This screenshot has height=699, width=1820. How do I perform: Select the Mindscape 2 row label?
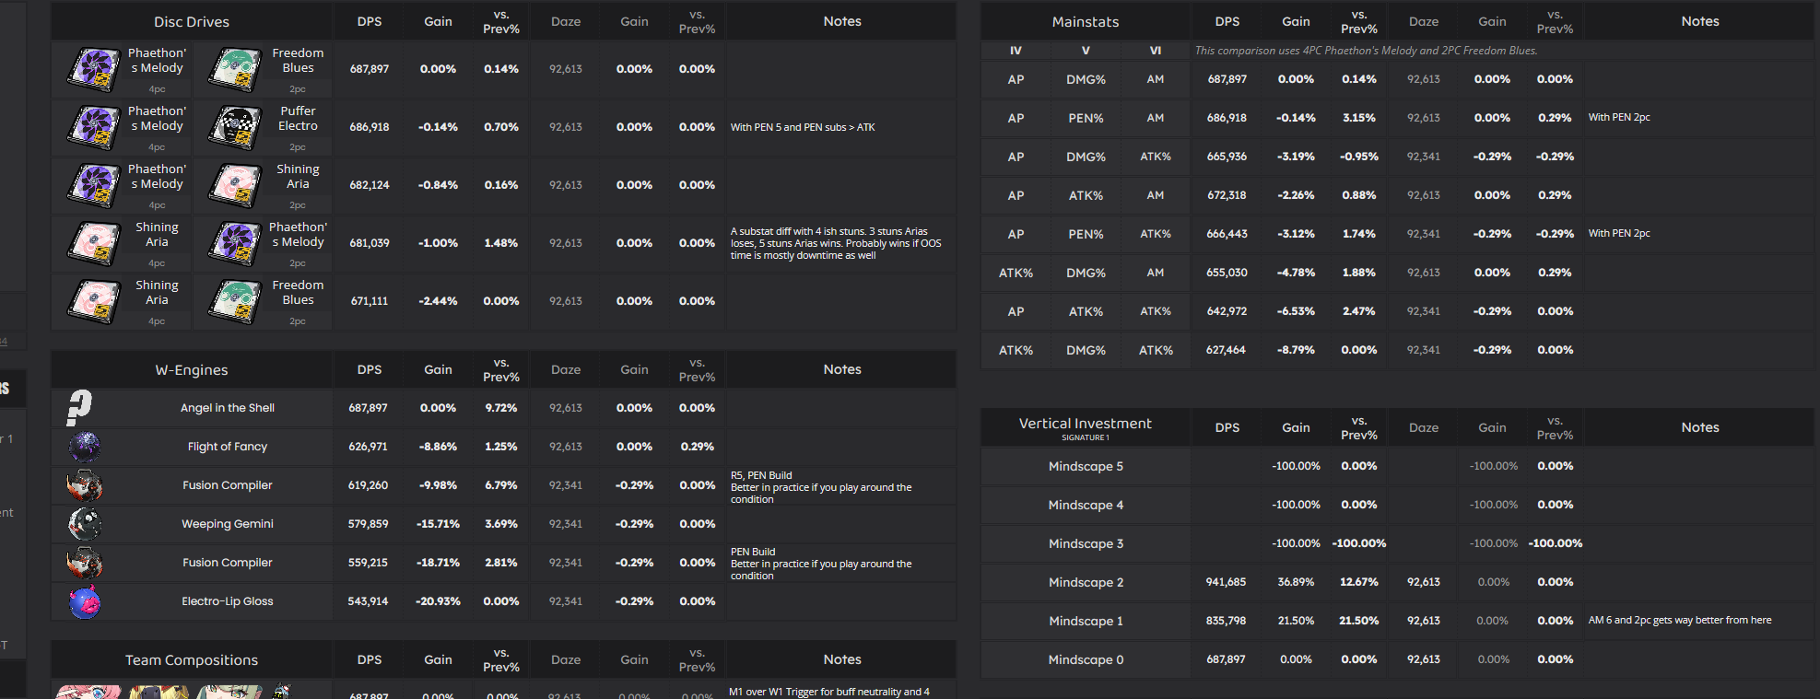(x=1086, y=582)
